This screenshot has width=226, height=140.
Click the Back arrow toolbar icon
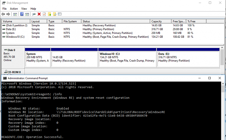coord(3,14)
